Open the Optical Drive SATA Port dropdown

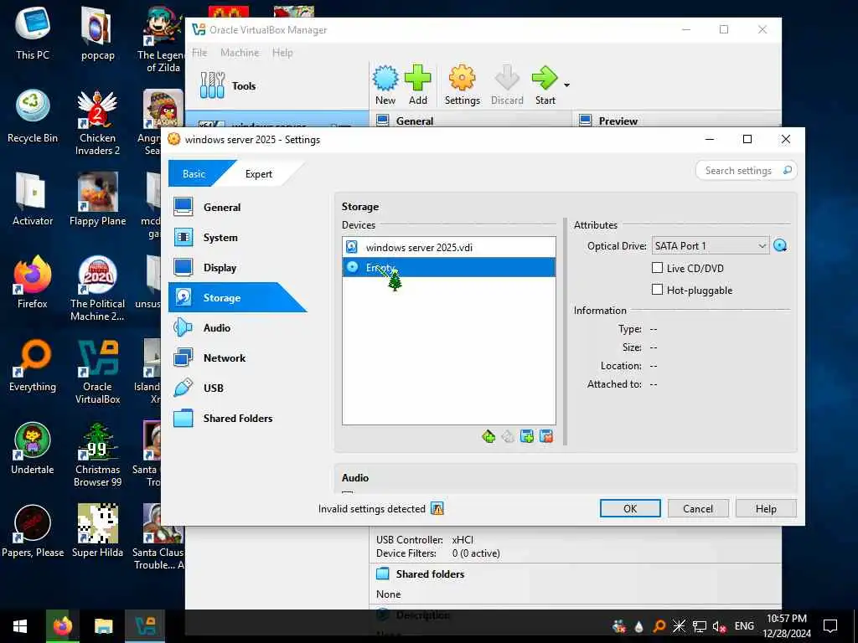pos(711,245)
